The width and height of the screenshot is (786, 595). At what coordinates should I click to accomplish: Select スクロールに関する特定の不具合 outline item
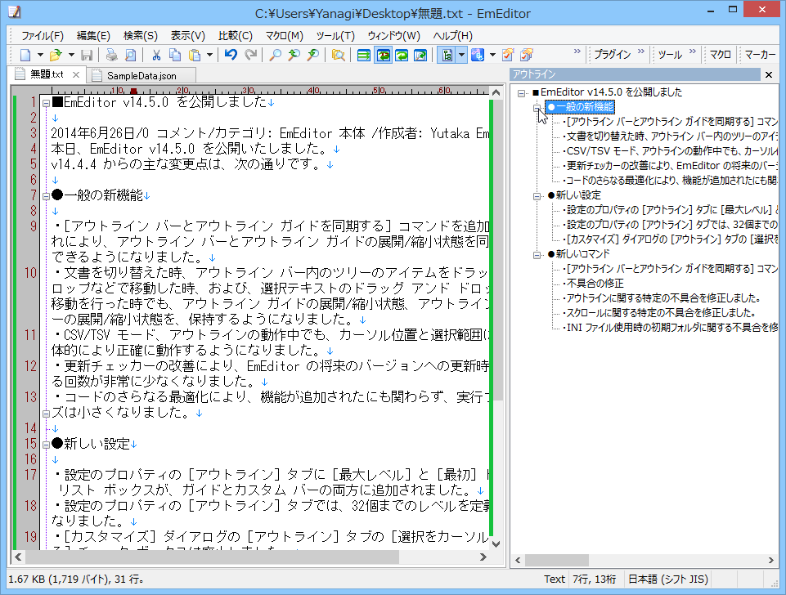[x=658, y=313]
